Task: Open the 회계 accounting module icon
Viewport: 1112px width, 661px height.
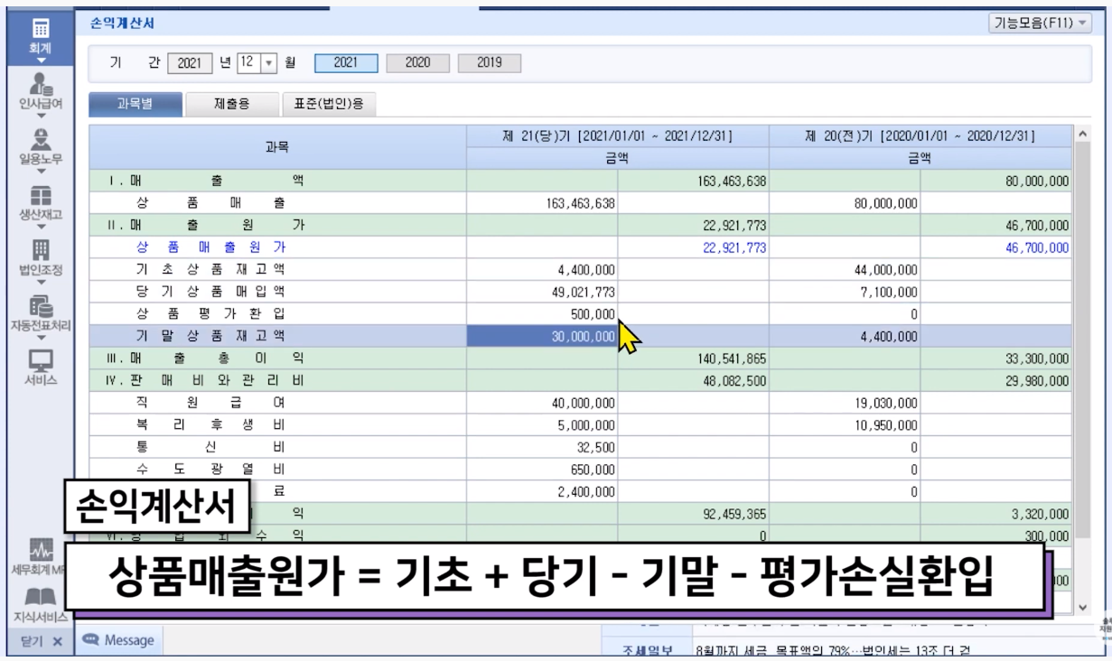Action: pyautogui.click(x=40, y=30)
